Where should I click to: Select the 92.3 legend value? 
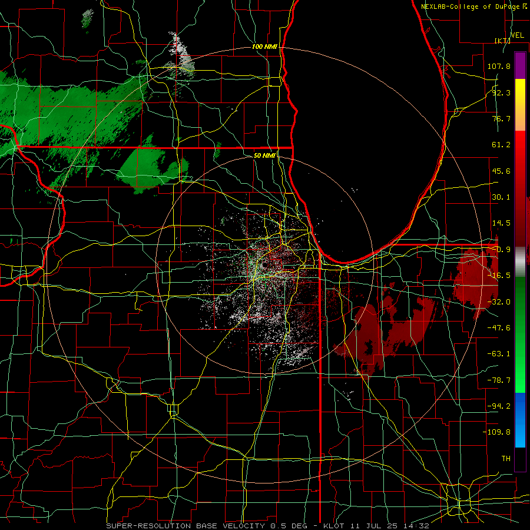point(501,92)
